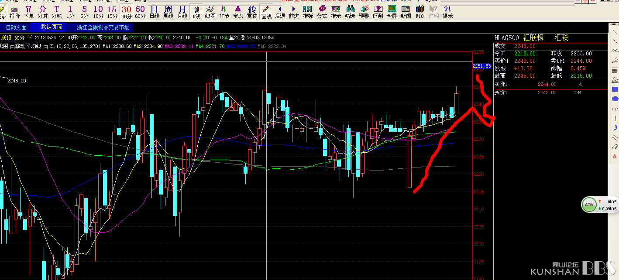Collapse the MA parameter expander before (5,10,22...)
619x280 pixels.
pyautogui.click(x=45, y=46)
